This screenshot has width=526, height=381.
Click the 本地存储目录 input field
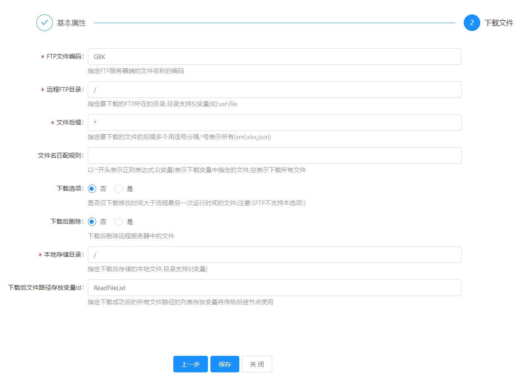click(x=274, y=255)
